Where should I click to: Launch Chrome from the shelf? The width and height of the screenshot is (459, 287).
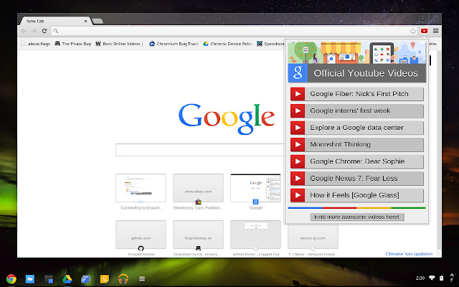pos(11,279)
